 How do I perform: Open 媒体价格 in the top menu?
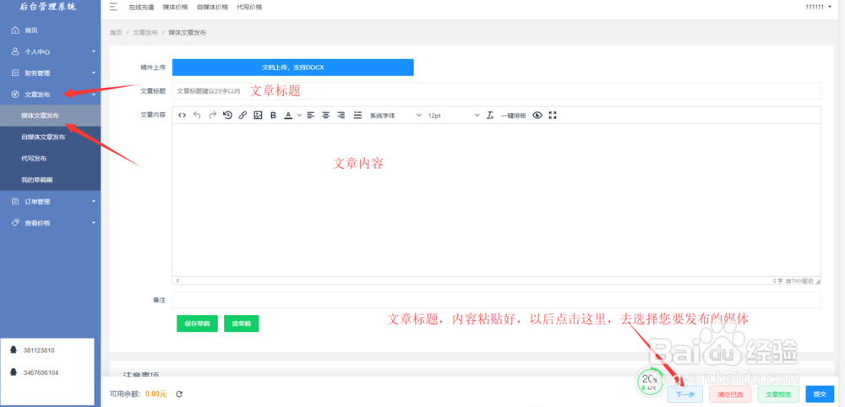point(176,7)
